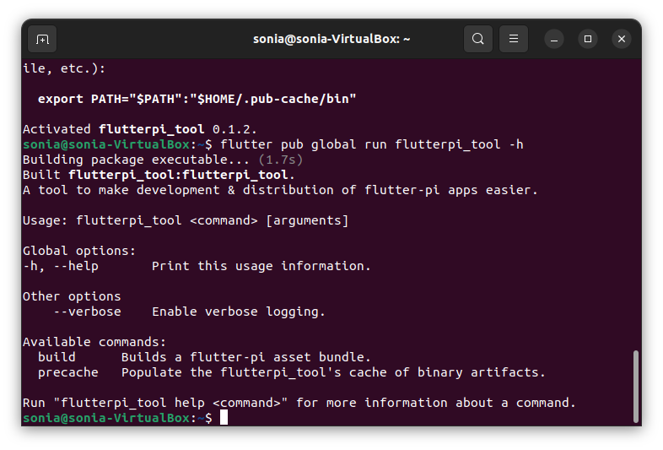Click the window title sonia@sonia-VirtualBox: ~
The width and height of the screenshot is (663, 450).
331,39
